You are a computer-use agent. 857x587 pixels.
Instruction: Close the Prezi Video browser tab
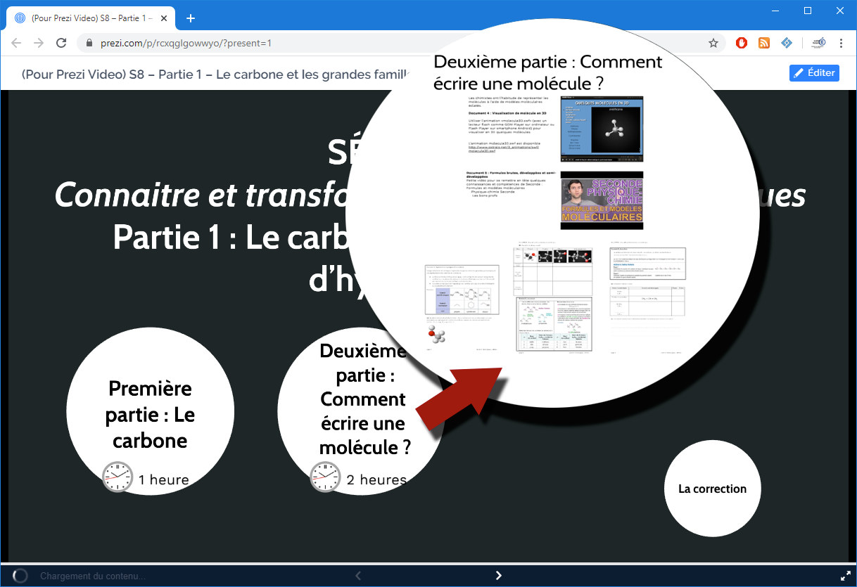point(163,18)
